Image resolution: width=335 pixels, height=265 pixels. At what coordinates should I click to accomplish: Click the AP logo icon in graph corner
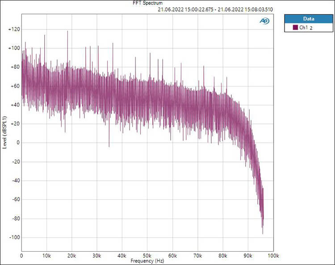coord(264,21)
